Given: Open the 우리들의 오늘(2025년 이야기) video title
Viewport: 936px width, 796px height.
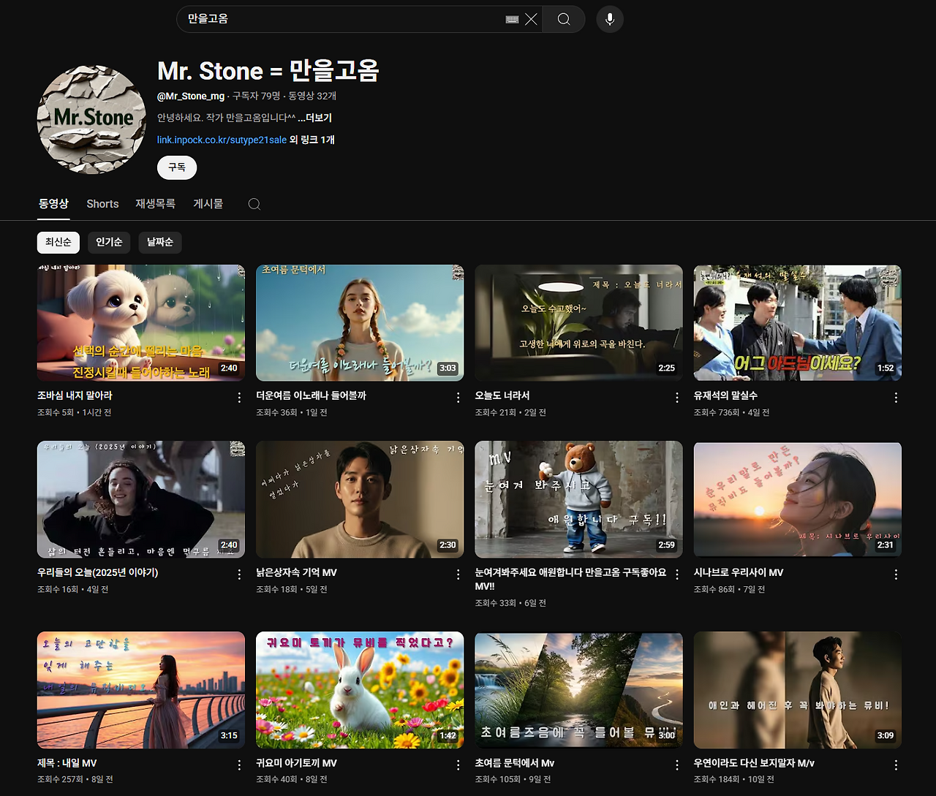Looking at the screenshot, I should click(x=98, y=572).
